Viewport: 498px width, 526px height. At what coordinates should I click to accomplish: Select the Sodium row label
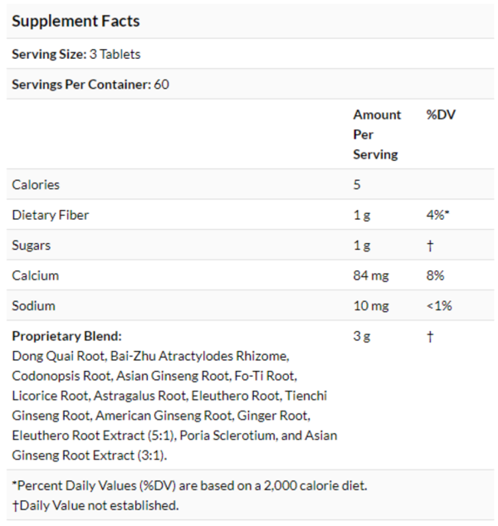(x=33, y=305)
